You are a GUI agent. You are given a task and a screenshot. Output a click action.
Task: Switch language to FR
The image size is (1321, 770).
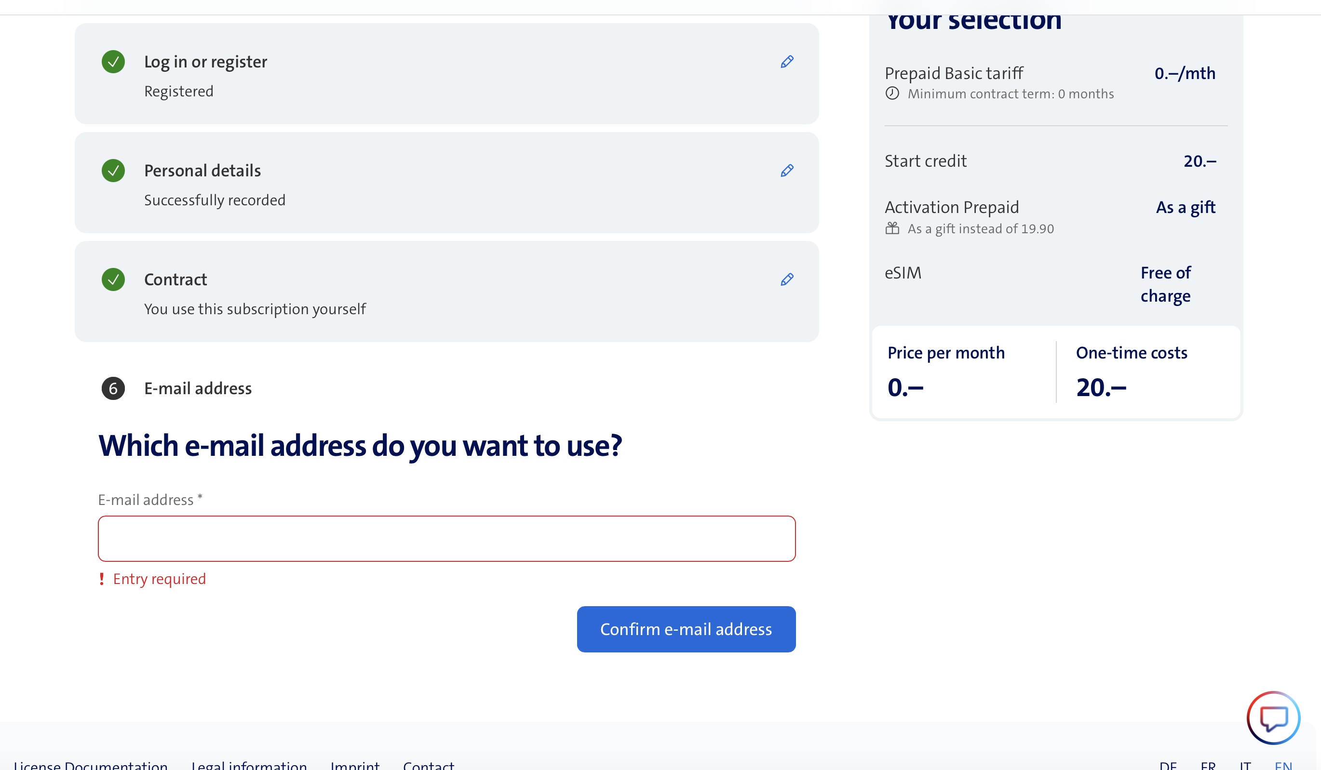[1208, 765]
